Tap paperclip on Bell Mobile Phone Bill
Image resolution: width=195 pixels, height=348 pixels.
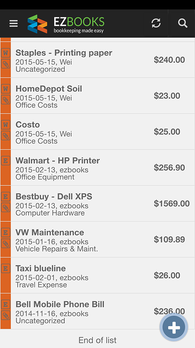tap(6, 316)
